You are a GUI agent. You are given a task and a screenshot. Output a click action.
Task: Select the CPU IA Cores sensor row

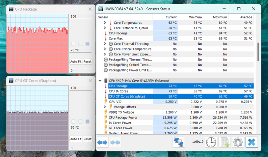118,91
